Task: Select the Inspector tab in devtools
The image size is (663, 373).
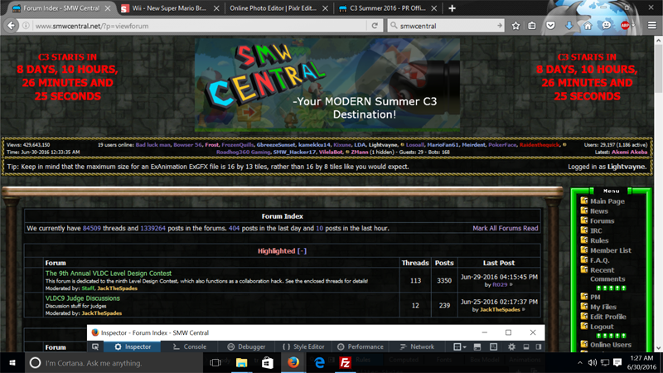Action: (x=132, y=346)
